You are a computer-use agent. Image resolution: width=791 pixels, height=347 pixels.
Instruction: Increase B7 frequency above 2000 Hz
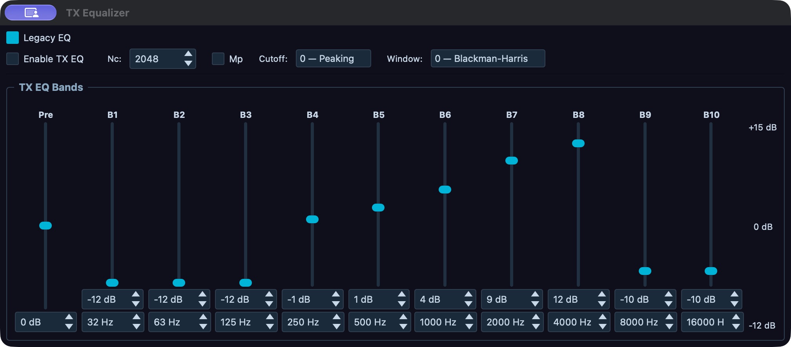(x=536, y=317)
